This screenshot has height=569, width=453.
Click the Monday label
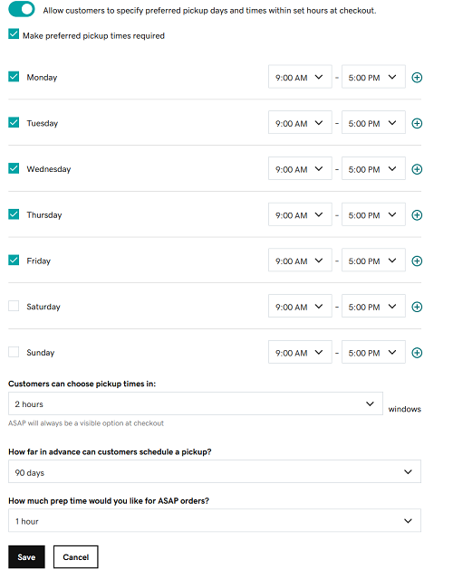tap(42, 77)
